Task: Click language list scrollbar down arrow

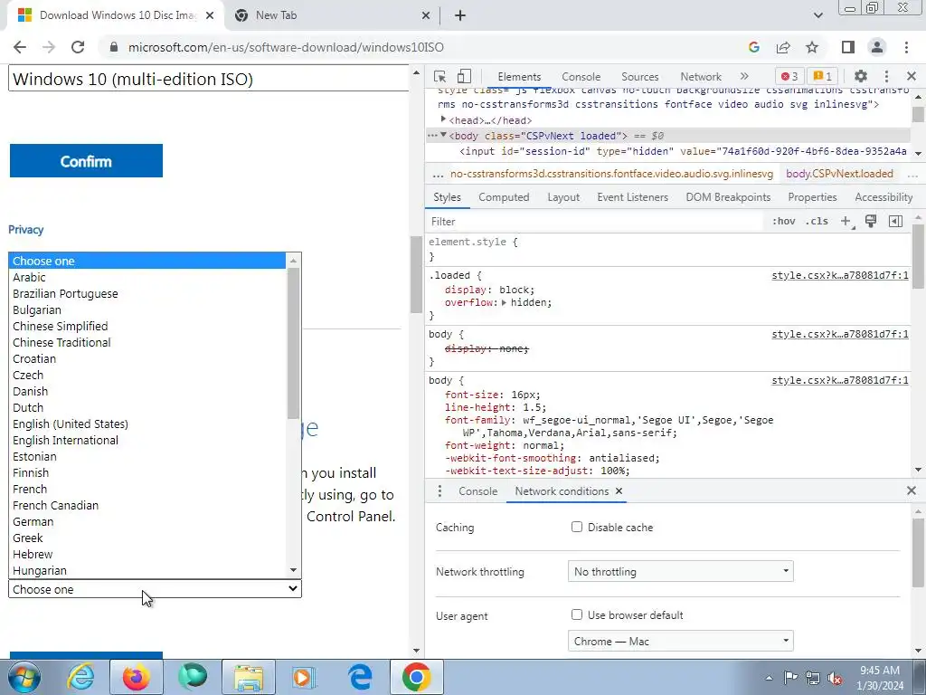Action: click(294, 570)
